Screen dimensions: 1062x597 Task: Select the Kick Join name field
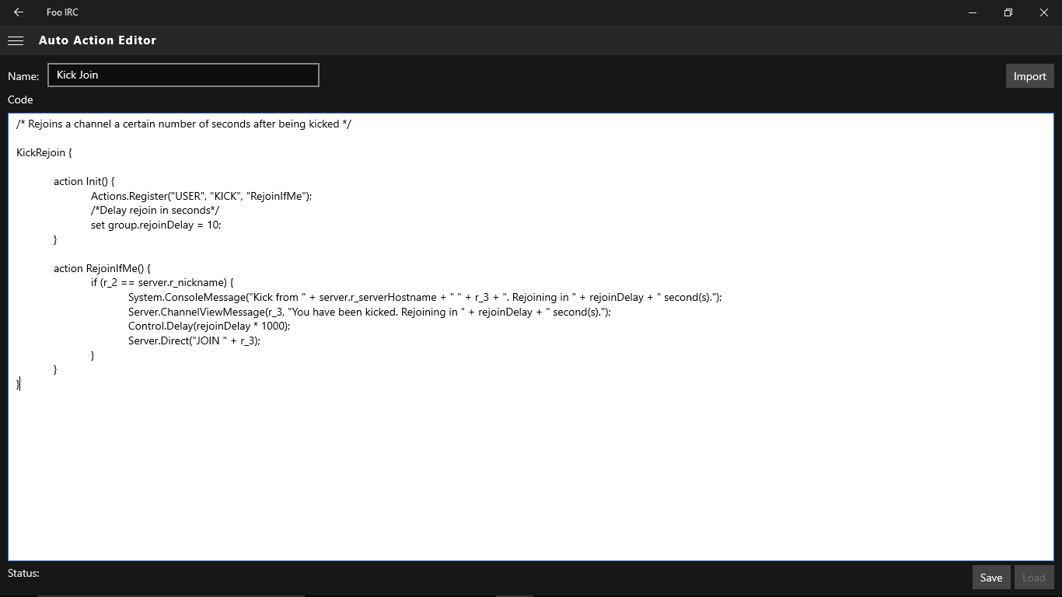tap(183, 75)
